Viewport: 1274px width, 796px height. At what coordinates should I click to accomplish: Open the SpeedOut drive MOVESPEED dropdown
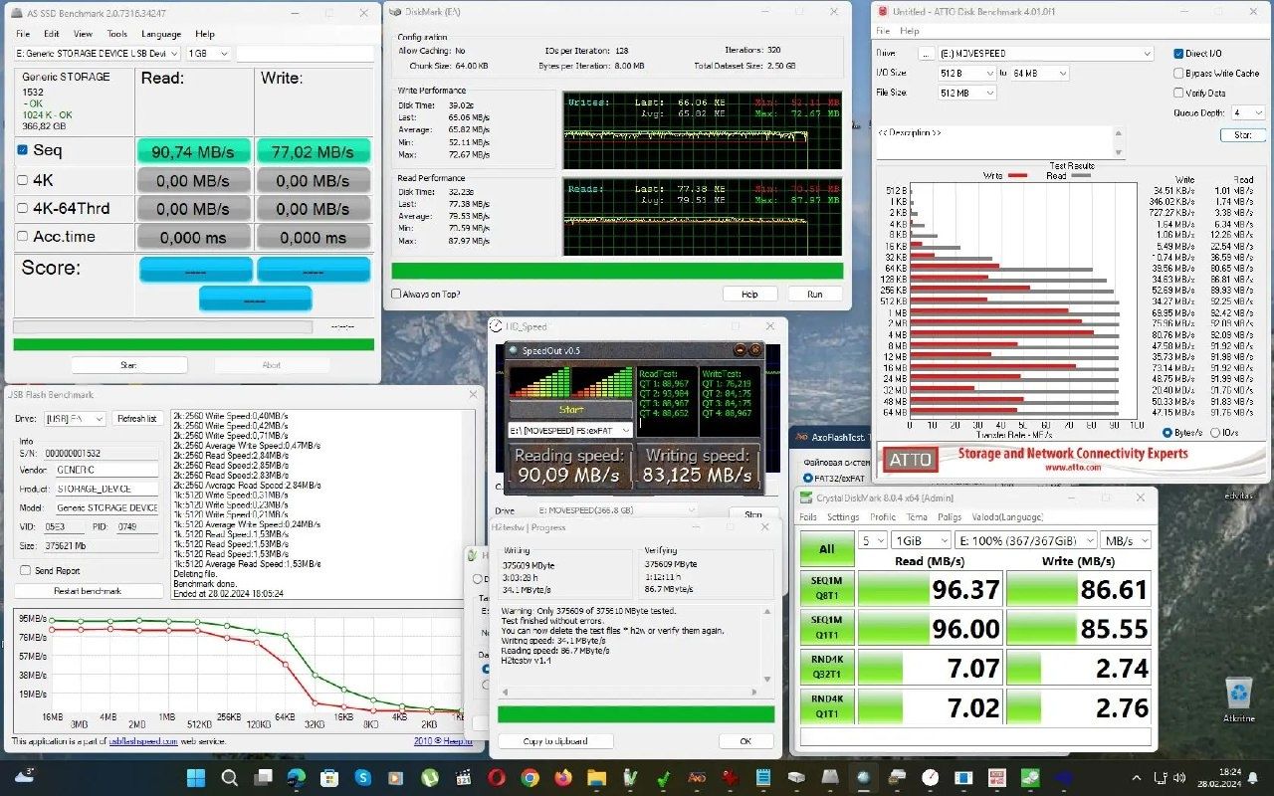coord(570,431)
